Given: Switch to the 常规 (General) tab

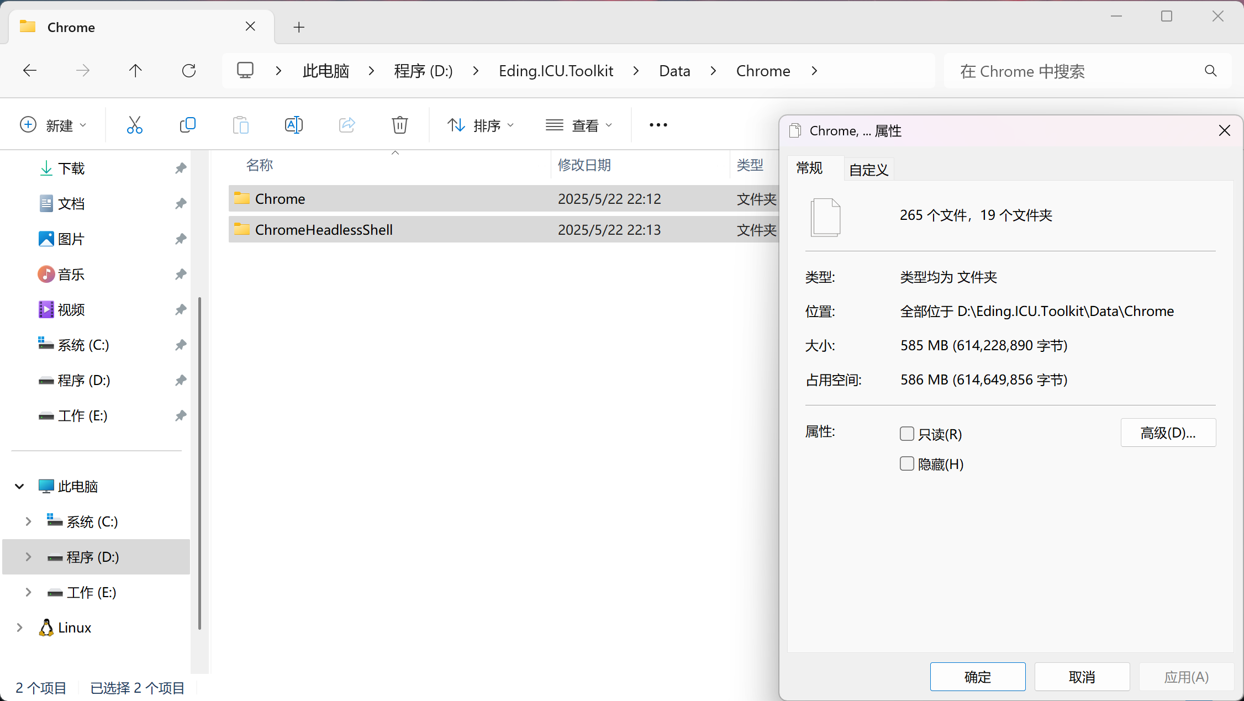Looking at the screenshot, I should point(809,168).
